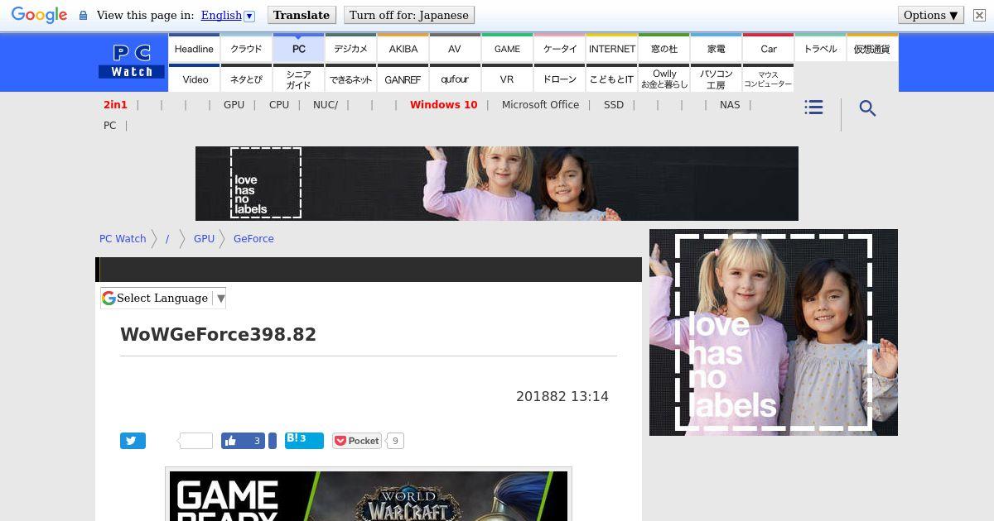Click the Hatena B! bookmark button
Image resolution: width=994 pixels, height=521 pixels.
pyautogui.click(x=304, y=440)
